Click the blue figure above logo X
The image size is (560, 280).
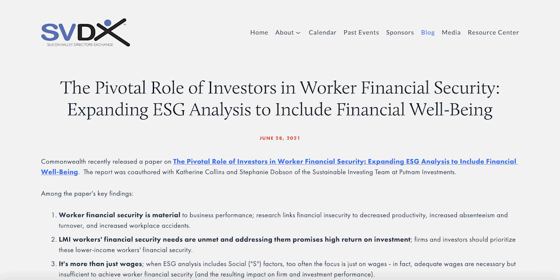tap(107, 23)
